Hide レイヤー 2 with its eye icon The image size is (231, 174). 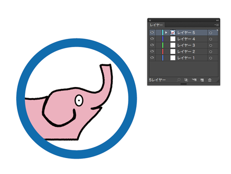tap(152, 51)
